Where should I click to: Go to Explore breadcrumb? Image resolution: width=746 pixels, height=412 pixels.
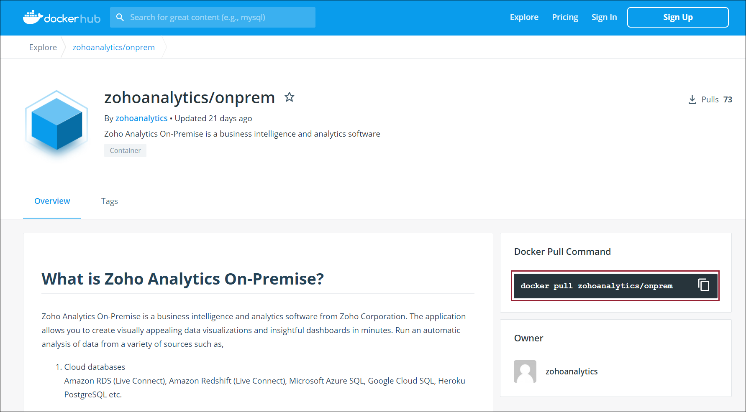[x=43, y=47]
